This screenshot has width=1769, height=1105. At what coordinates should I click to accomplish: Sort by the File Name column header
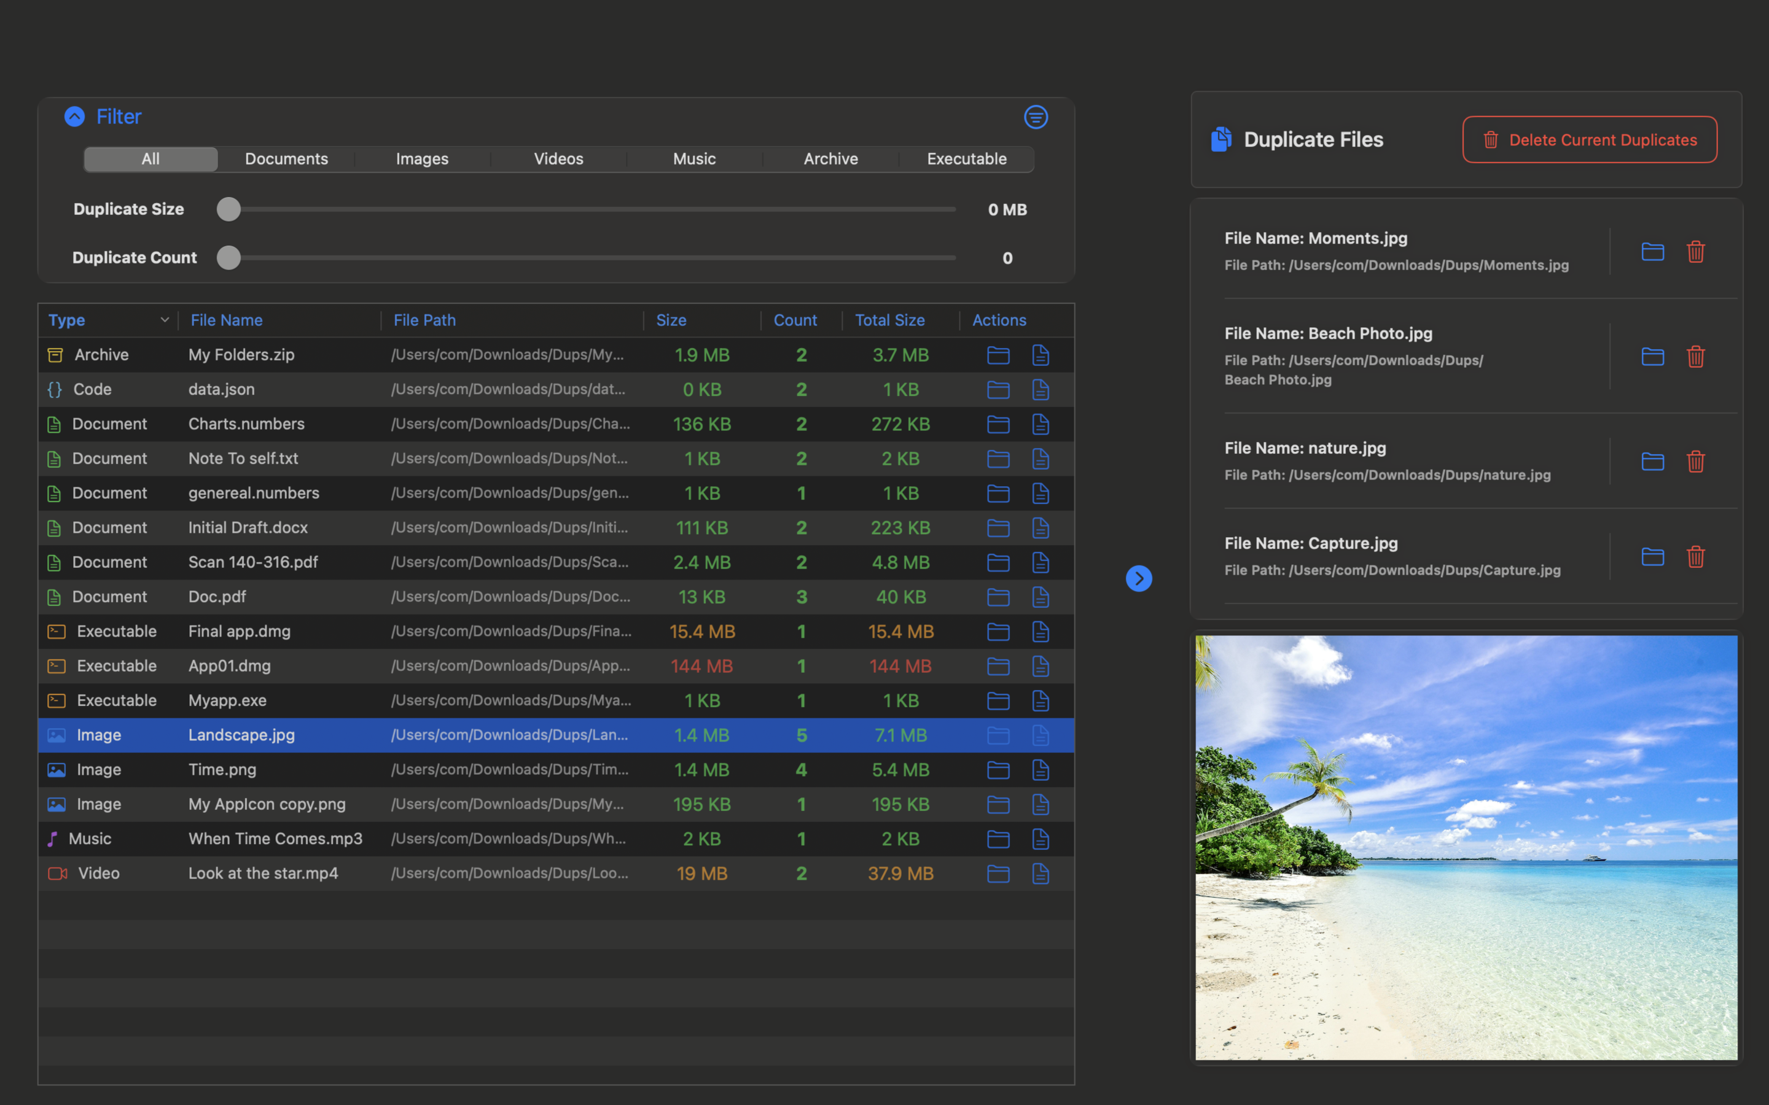coord(227,320)
